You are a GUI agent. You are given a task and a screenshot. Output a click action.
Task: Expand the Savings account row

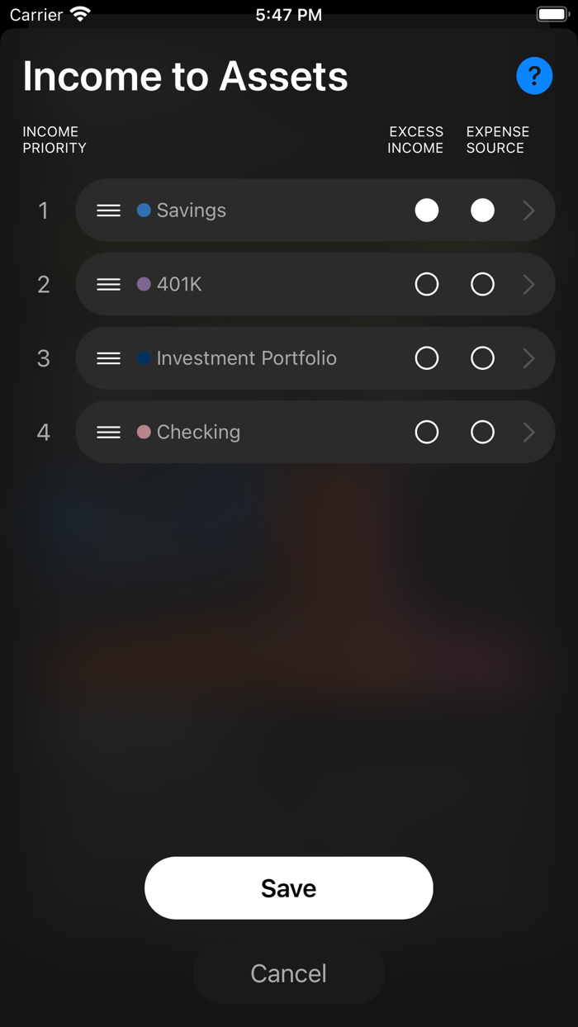coord(528,210)
